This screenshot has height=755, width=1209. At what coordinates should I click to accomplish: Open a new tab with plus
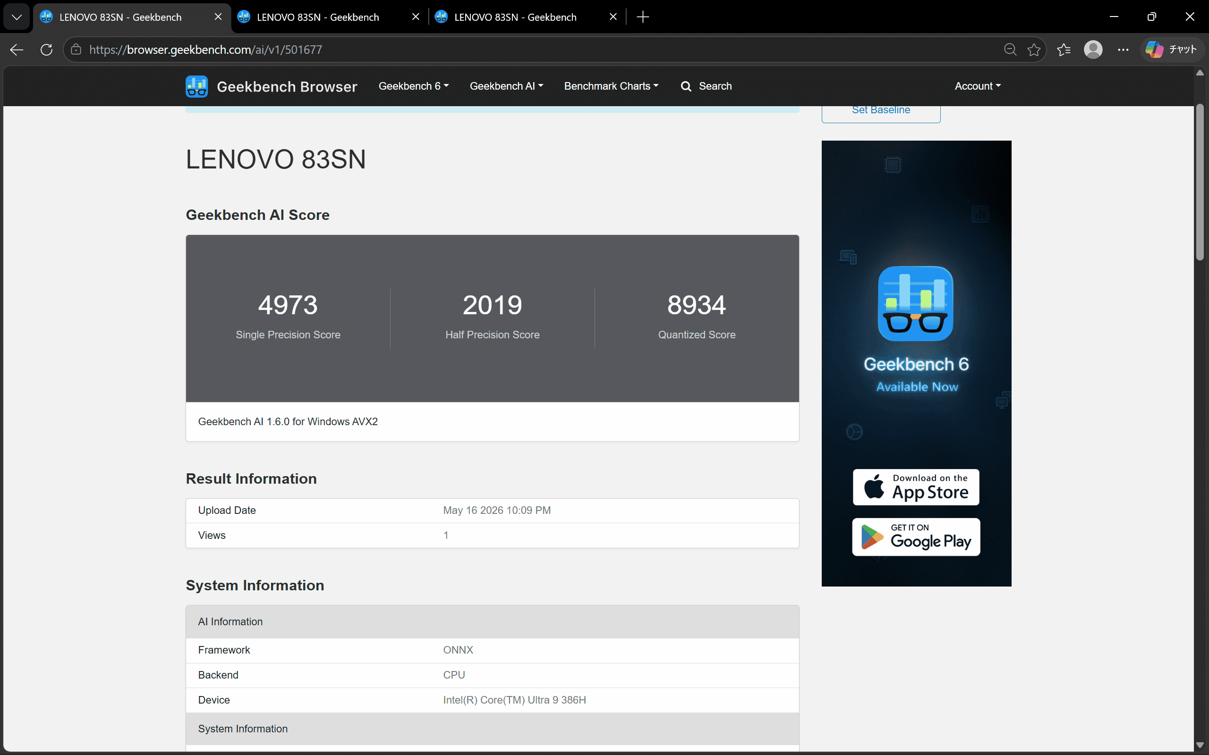click(643, 17)
